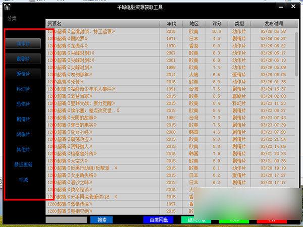Click the 百度网盘 button
The height and width of the screenshot is (227, 303).
point(158,220)
